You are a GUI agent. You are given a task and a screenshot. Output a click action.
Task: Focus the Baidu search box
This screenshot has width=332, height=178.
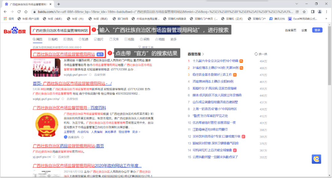60,31
